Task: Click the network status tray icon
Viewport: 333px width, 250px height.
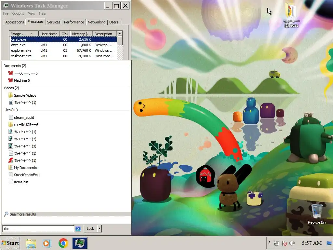Action: click(x=276, y=243)
